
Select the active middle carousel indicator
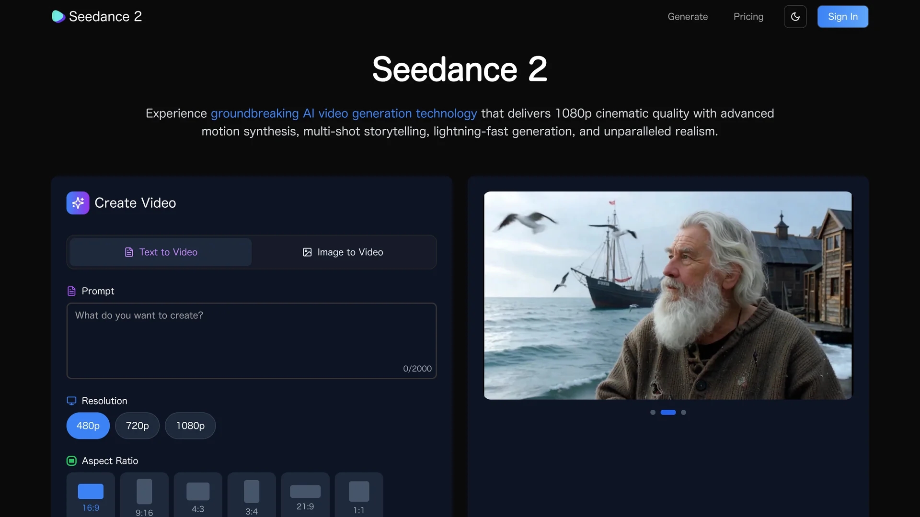(x=668, y=412)
